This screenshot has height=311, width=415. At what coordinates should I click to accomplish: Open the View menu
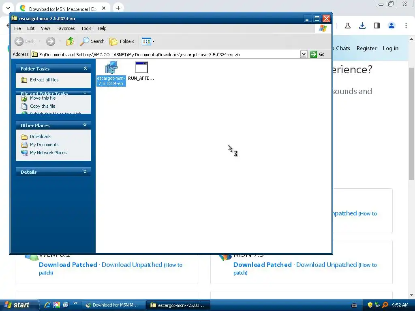[45, 28]
